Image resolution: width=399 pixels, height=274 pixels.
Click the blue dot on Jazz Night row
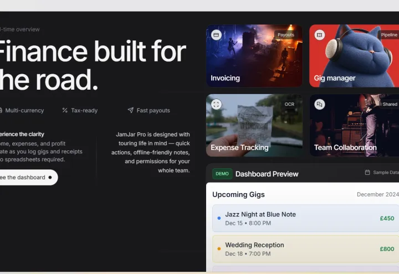(x=219, y=218)
